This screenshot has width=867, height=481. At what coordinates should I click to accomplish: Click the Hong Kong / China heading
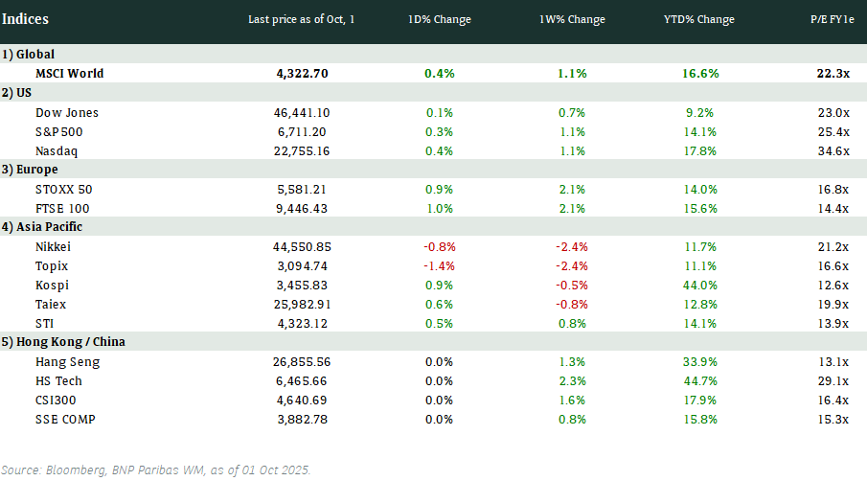pyautogui.click(x=63, y=342)
